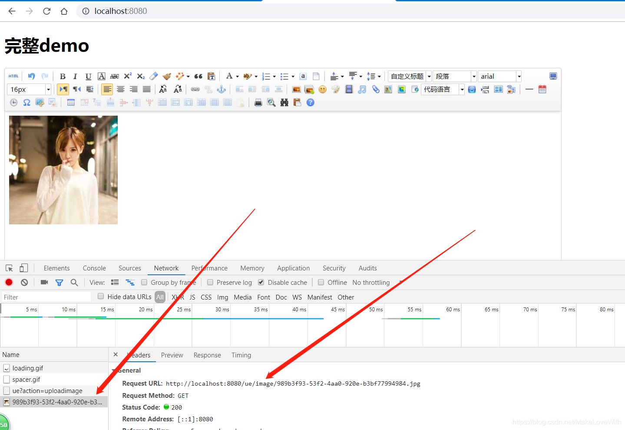
Task: Check Hide data URLs checkbox
Action: 101,297
